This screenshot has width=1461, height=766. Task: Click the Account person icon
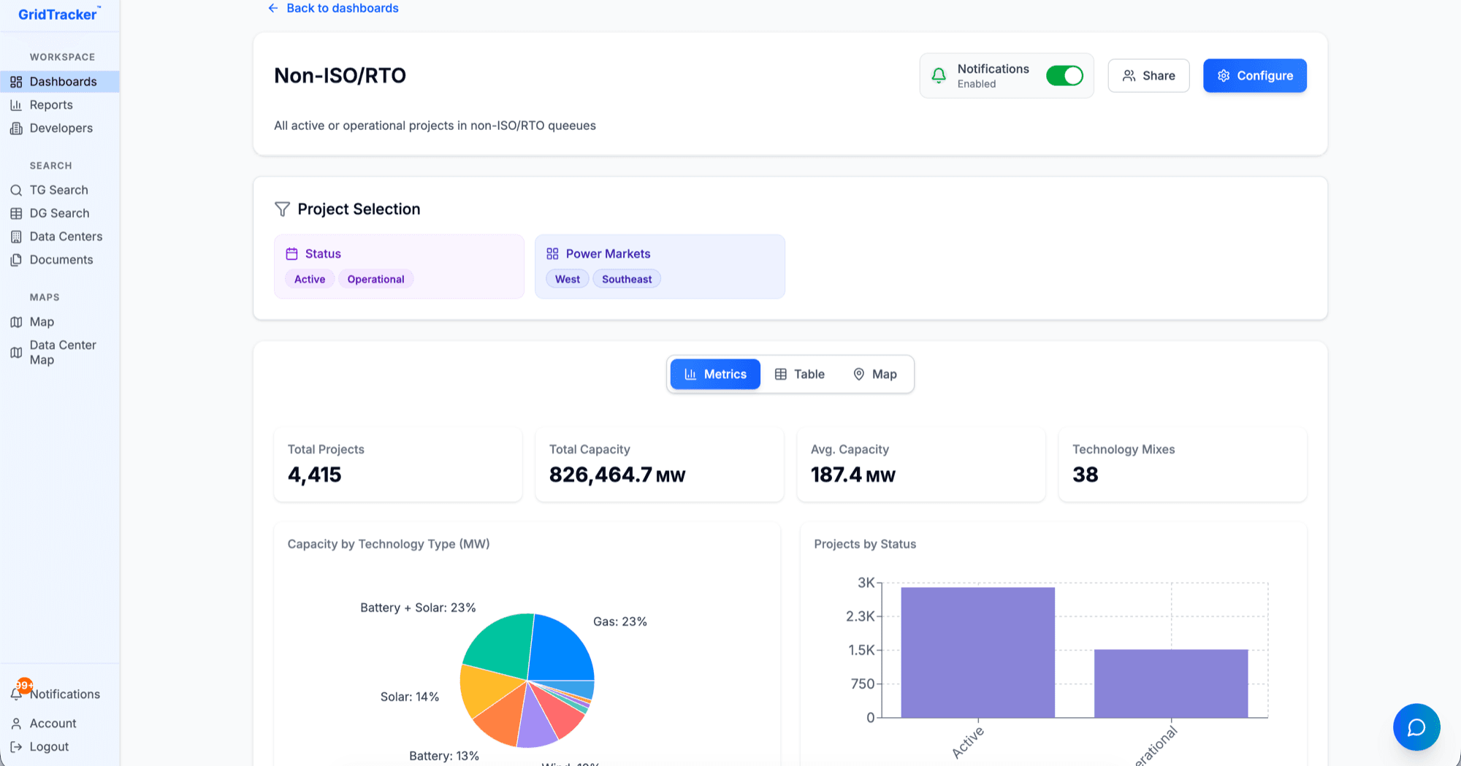pyautogui.click(x=16, y=724)
